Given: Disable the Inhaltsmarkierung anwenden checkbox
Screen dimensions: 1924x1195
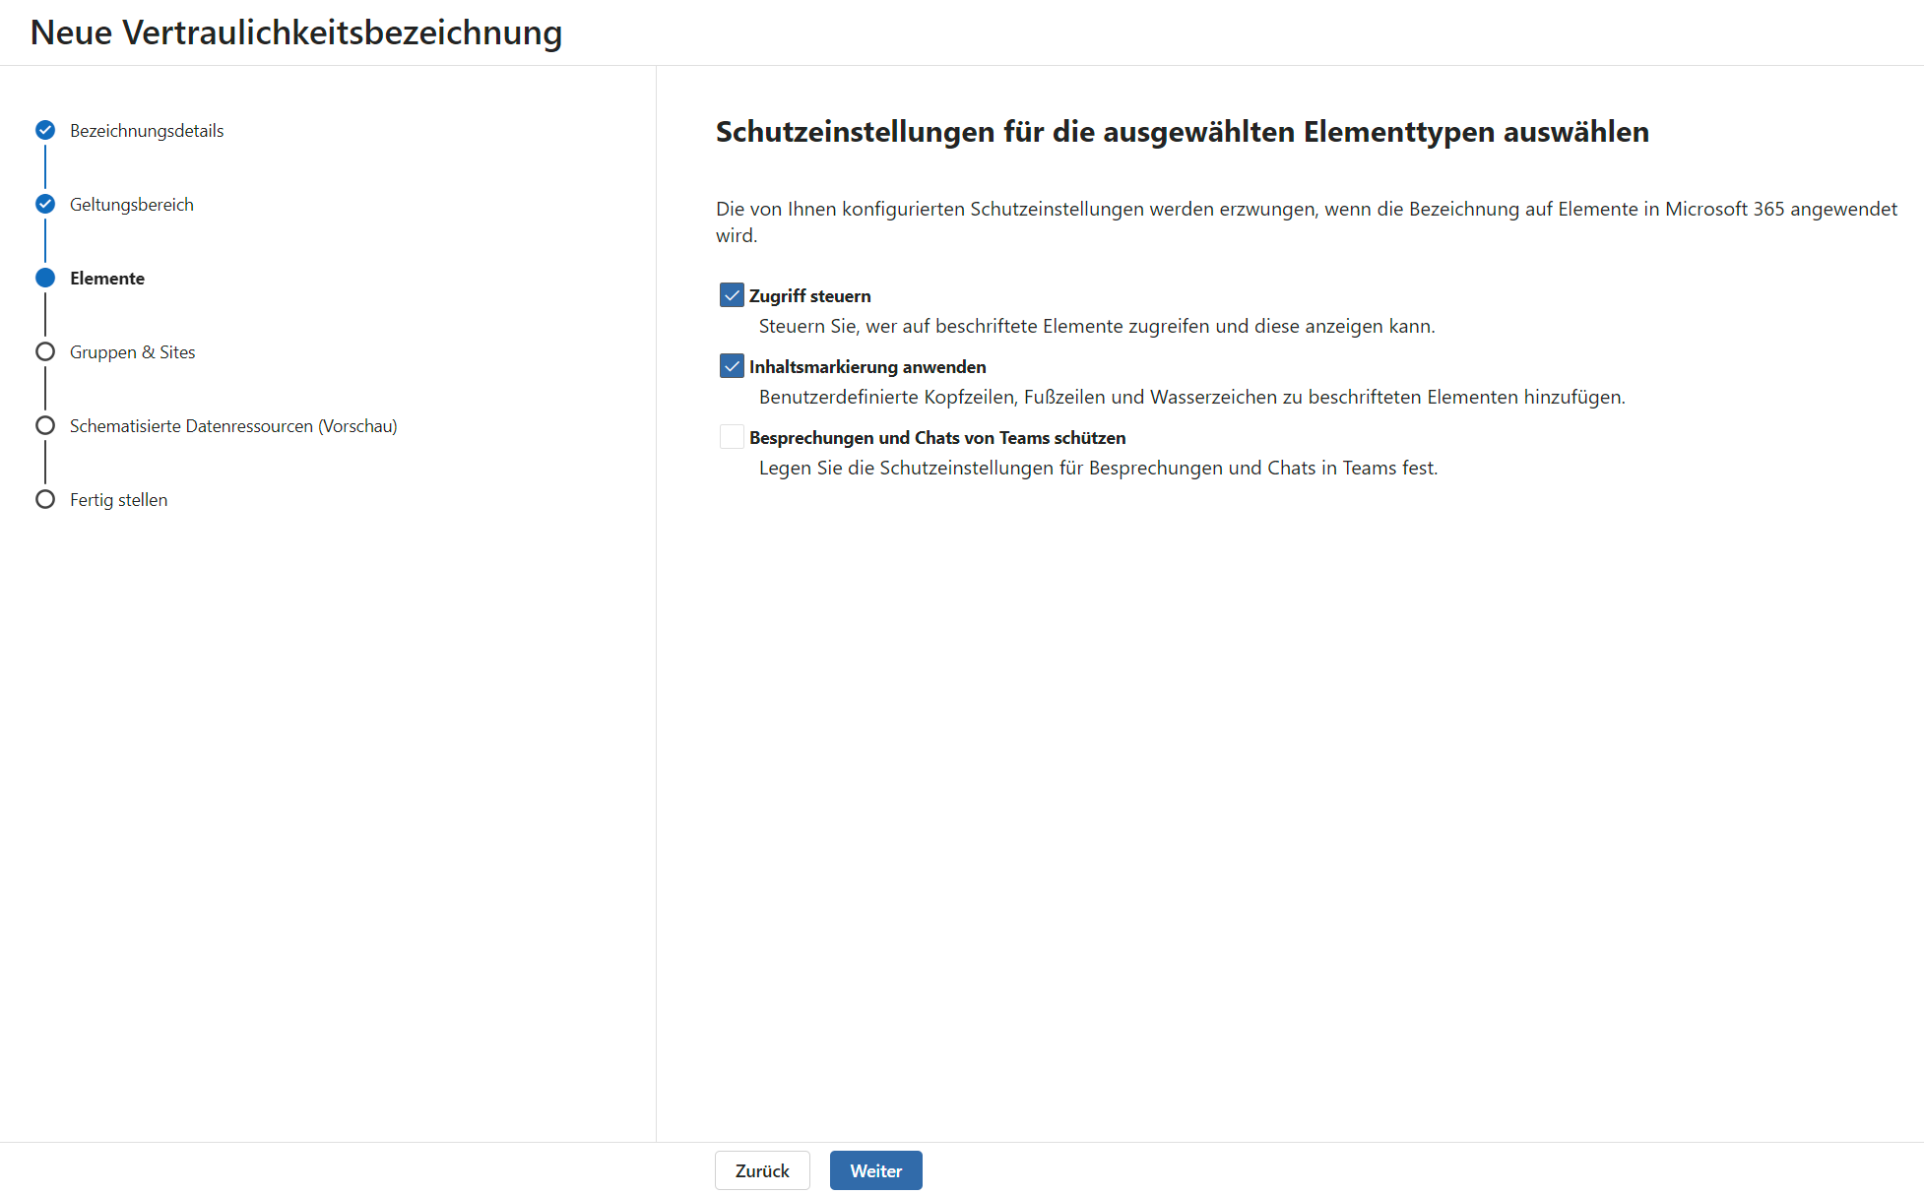Looking at the screenshot, I should coord(732,366).
